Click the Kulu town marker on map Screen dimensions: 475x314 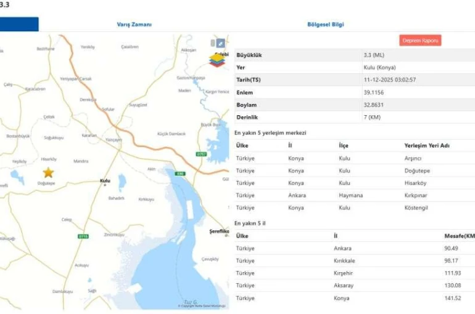104,181
